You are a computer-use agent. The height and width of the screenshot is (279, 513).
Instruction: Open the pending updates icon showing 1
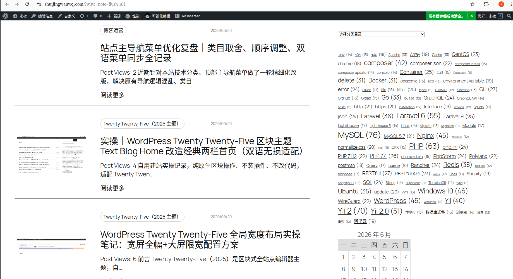84,16
